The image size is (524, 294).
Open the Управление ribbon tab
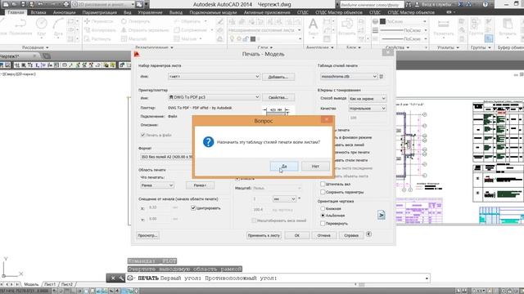(x=150, y=12)
